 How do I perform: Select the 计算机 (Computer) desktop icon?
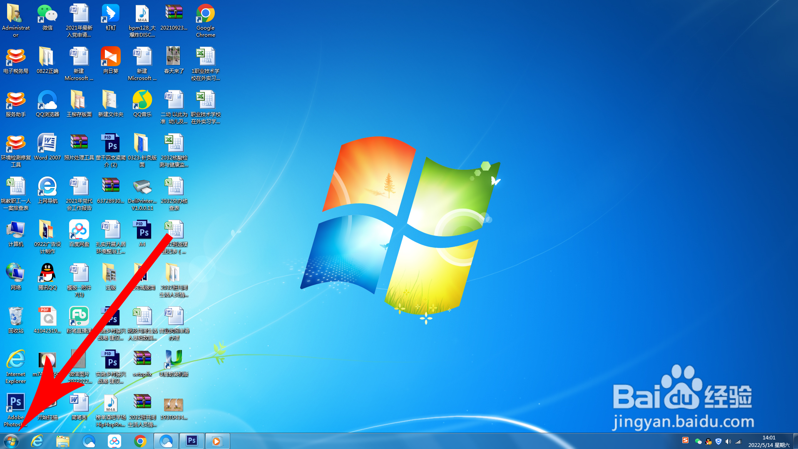(x=16, y=234)
